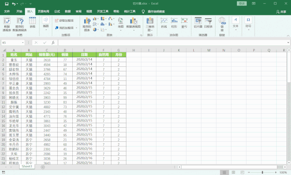Select Normal view in the status bar
Image resolution: width=291 pixels, height=175 pixels.
point(224,172)
